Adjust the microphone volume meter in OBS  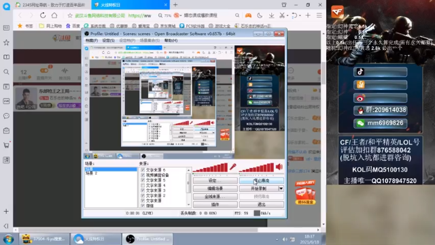(x=210, y=167)
